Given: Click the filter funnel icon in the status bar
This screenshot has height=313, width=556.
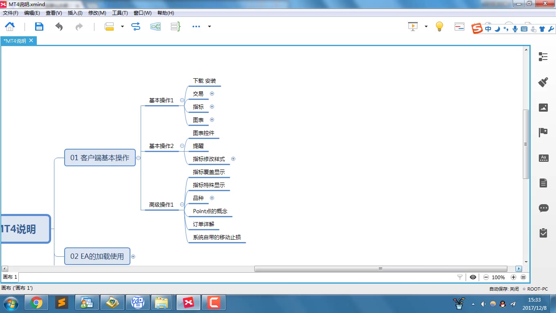Looking at the screenshot, I should click(x=460, y=277).
